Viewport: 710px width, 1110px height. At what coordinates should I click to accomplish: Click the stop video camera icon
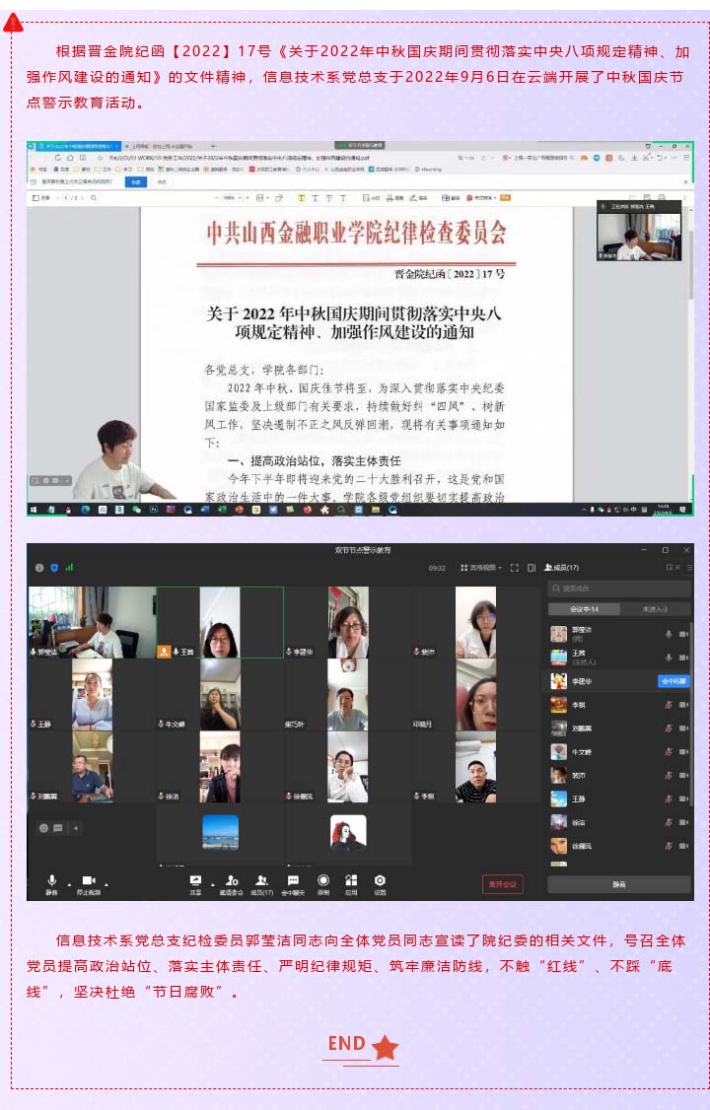(x=88, y=880)
